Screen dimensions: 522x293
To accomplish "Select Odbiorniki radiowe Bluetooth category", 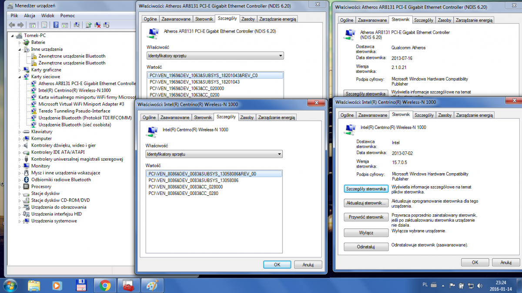I will pyautogui.click(x=61, y=180).
